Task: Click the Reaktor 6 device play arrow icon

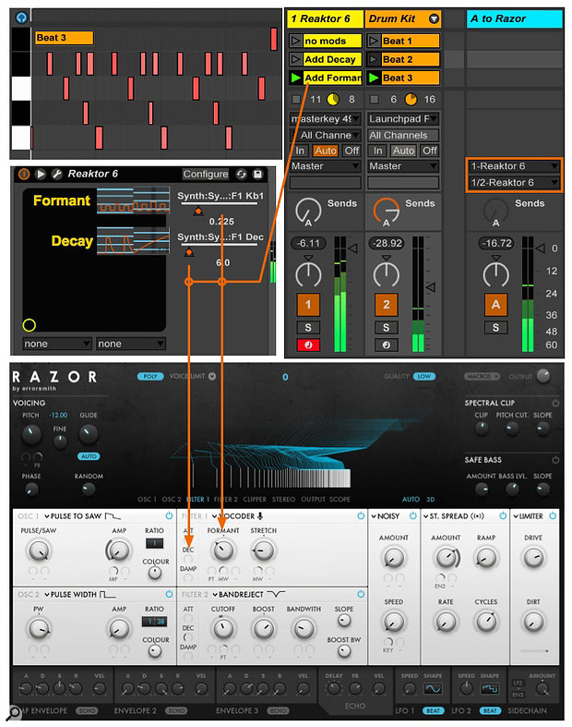Action: (41, 175)
